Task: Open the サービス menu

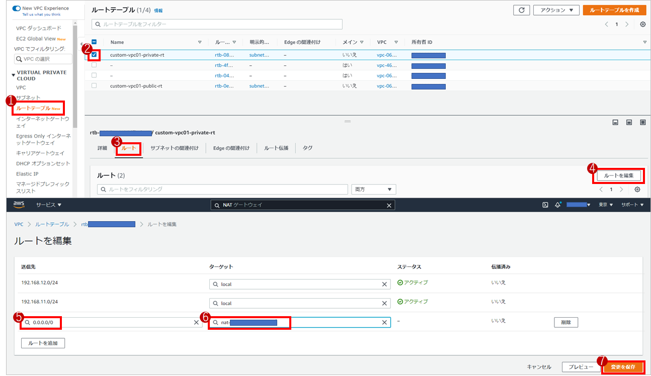Action: pyautogui.click(x=49, y=205)
